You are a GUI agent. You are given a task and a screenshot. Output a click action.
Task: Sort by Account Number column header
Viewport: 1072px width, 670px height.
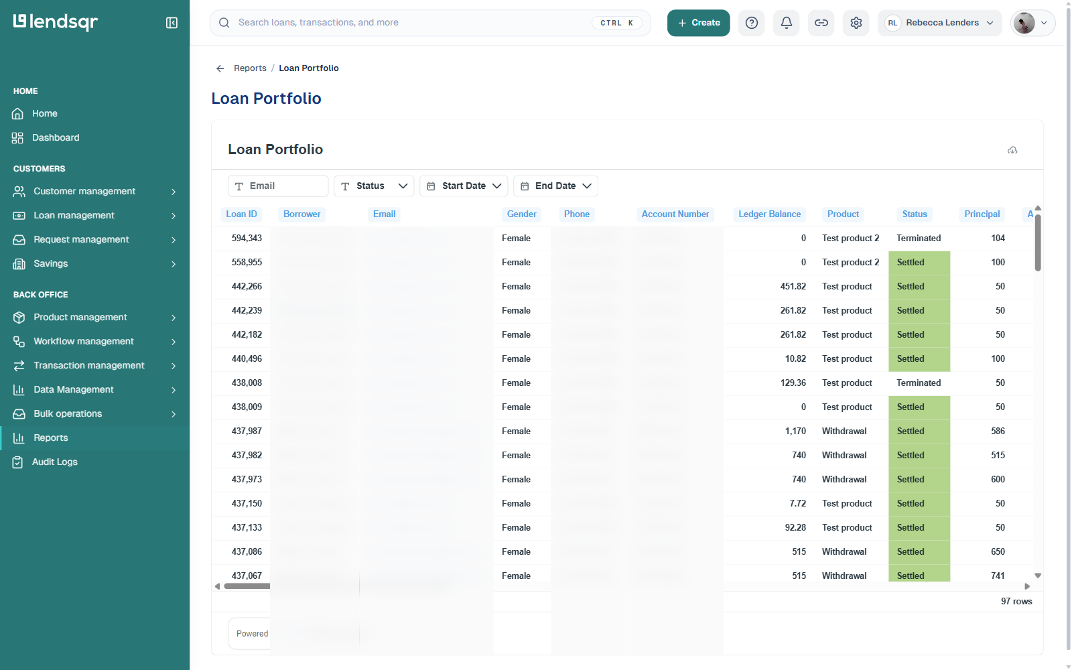[x=675, y=214]
